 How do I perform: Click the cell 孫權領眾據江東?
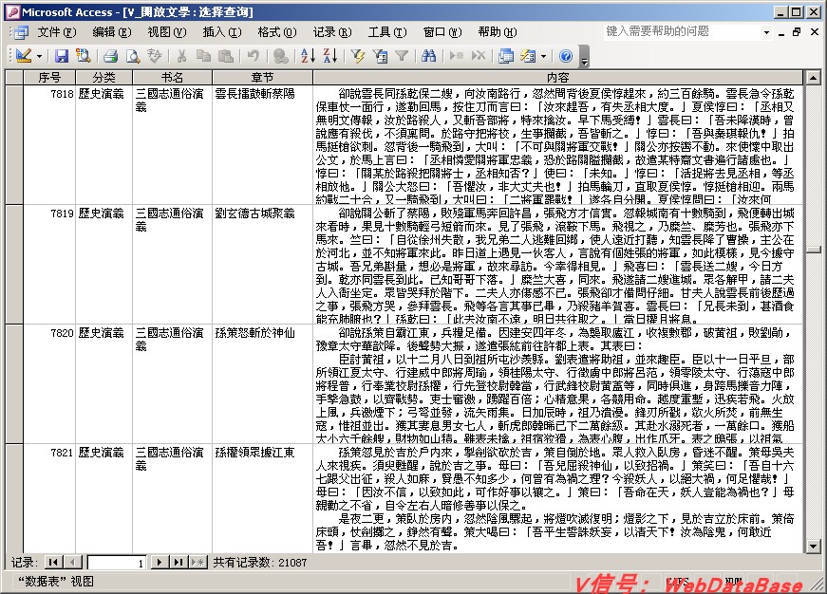262,498
